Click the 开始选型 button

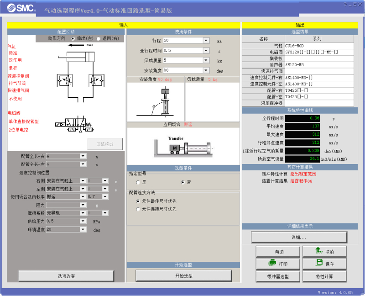[184, 276]
